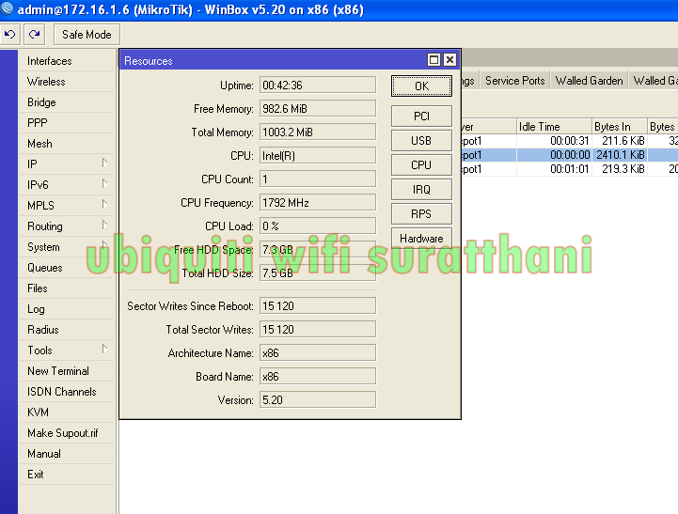Click OK in Resources dialog

click(x=421, y=86)
